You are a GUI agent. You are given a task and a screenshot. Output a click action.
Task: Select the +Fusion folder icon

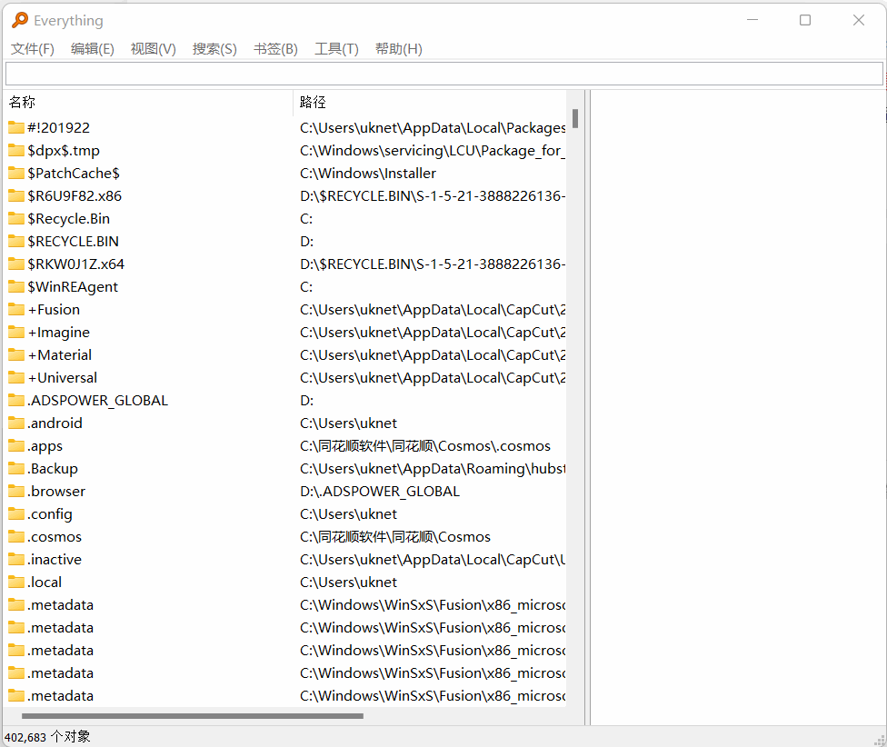[x=16, y=309]
